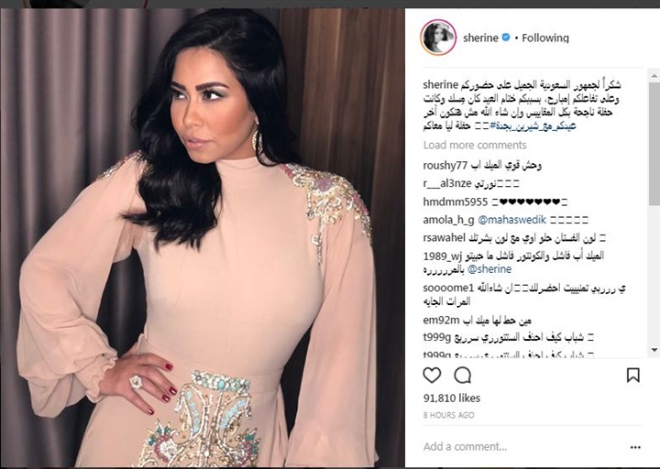This screenshot has height=469, width=660.
Task: Open the three-dot more options menu
Action: click(635, 447)
